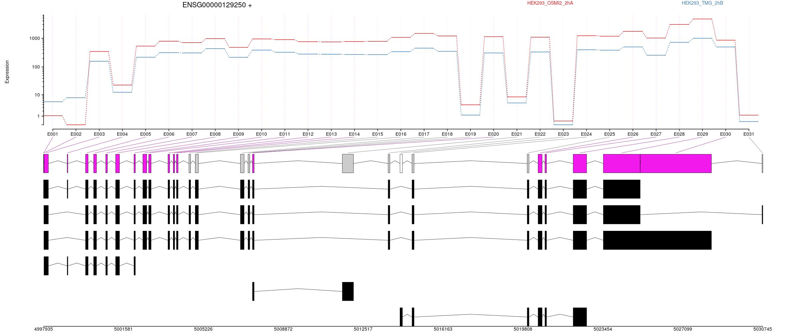Click exon label E022
Viewport: 799px width, 336px height.
pyautogui.click(x=540, y=134)
